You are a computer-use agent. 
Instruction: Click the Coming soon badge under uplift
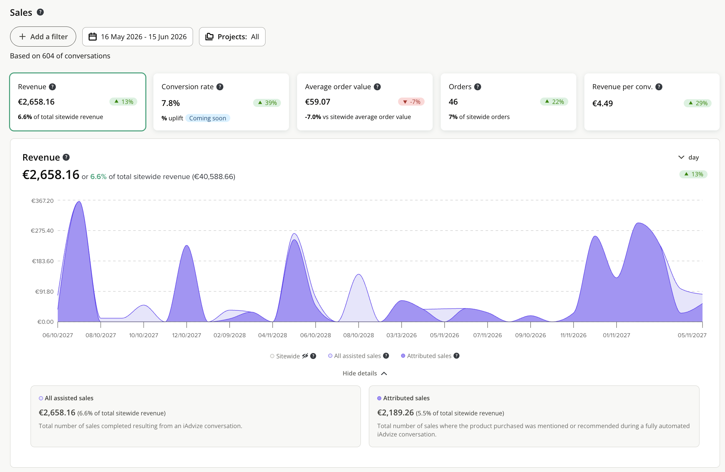point(207,118)
